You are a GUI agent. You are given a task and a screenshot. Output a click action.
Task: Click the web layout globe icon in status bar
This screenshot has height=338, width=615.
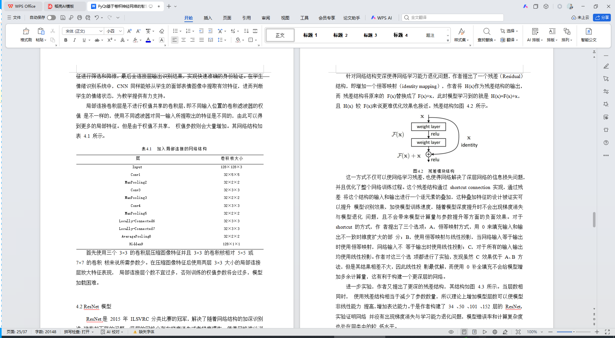pyautogui.click(x=495, y=332)
